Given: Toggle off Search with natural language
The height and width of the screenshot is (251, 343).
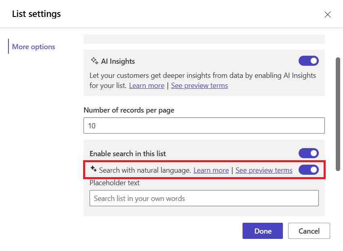Looking at the screenshot, I should pos(308,170).
